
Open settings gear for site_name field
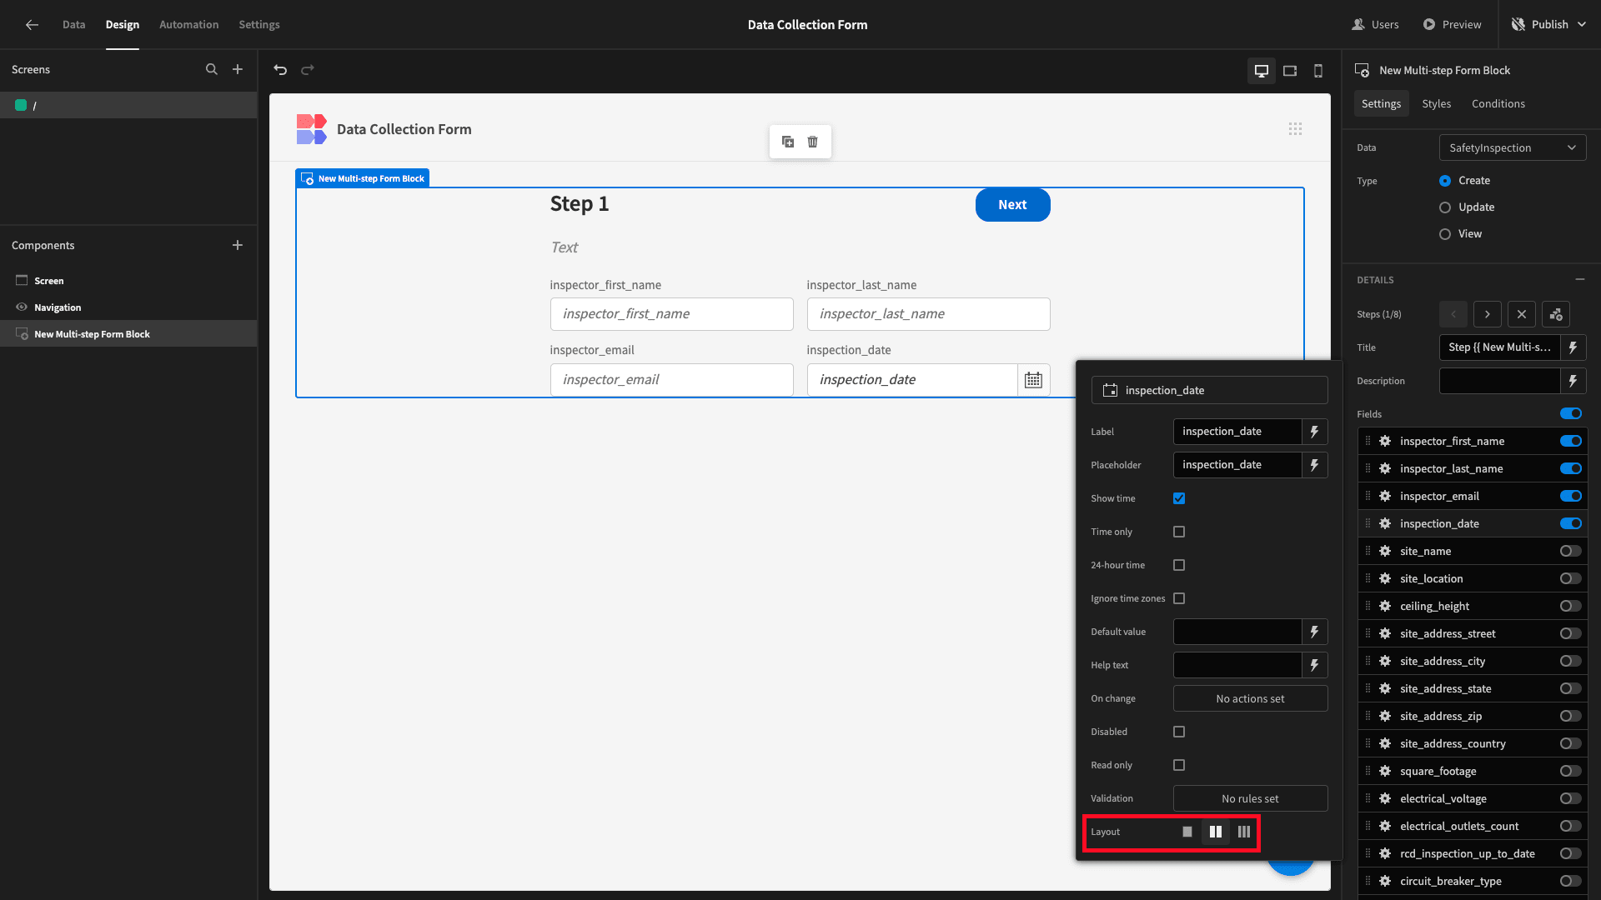[1385, 551]
